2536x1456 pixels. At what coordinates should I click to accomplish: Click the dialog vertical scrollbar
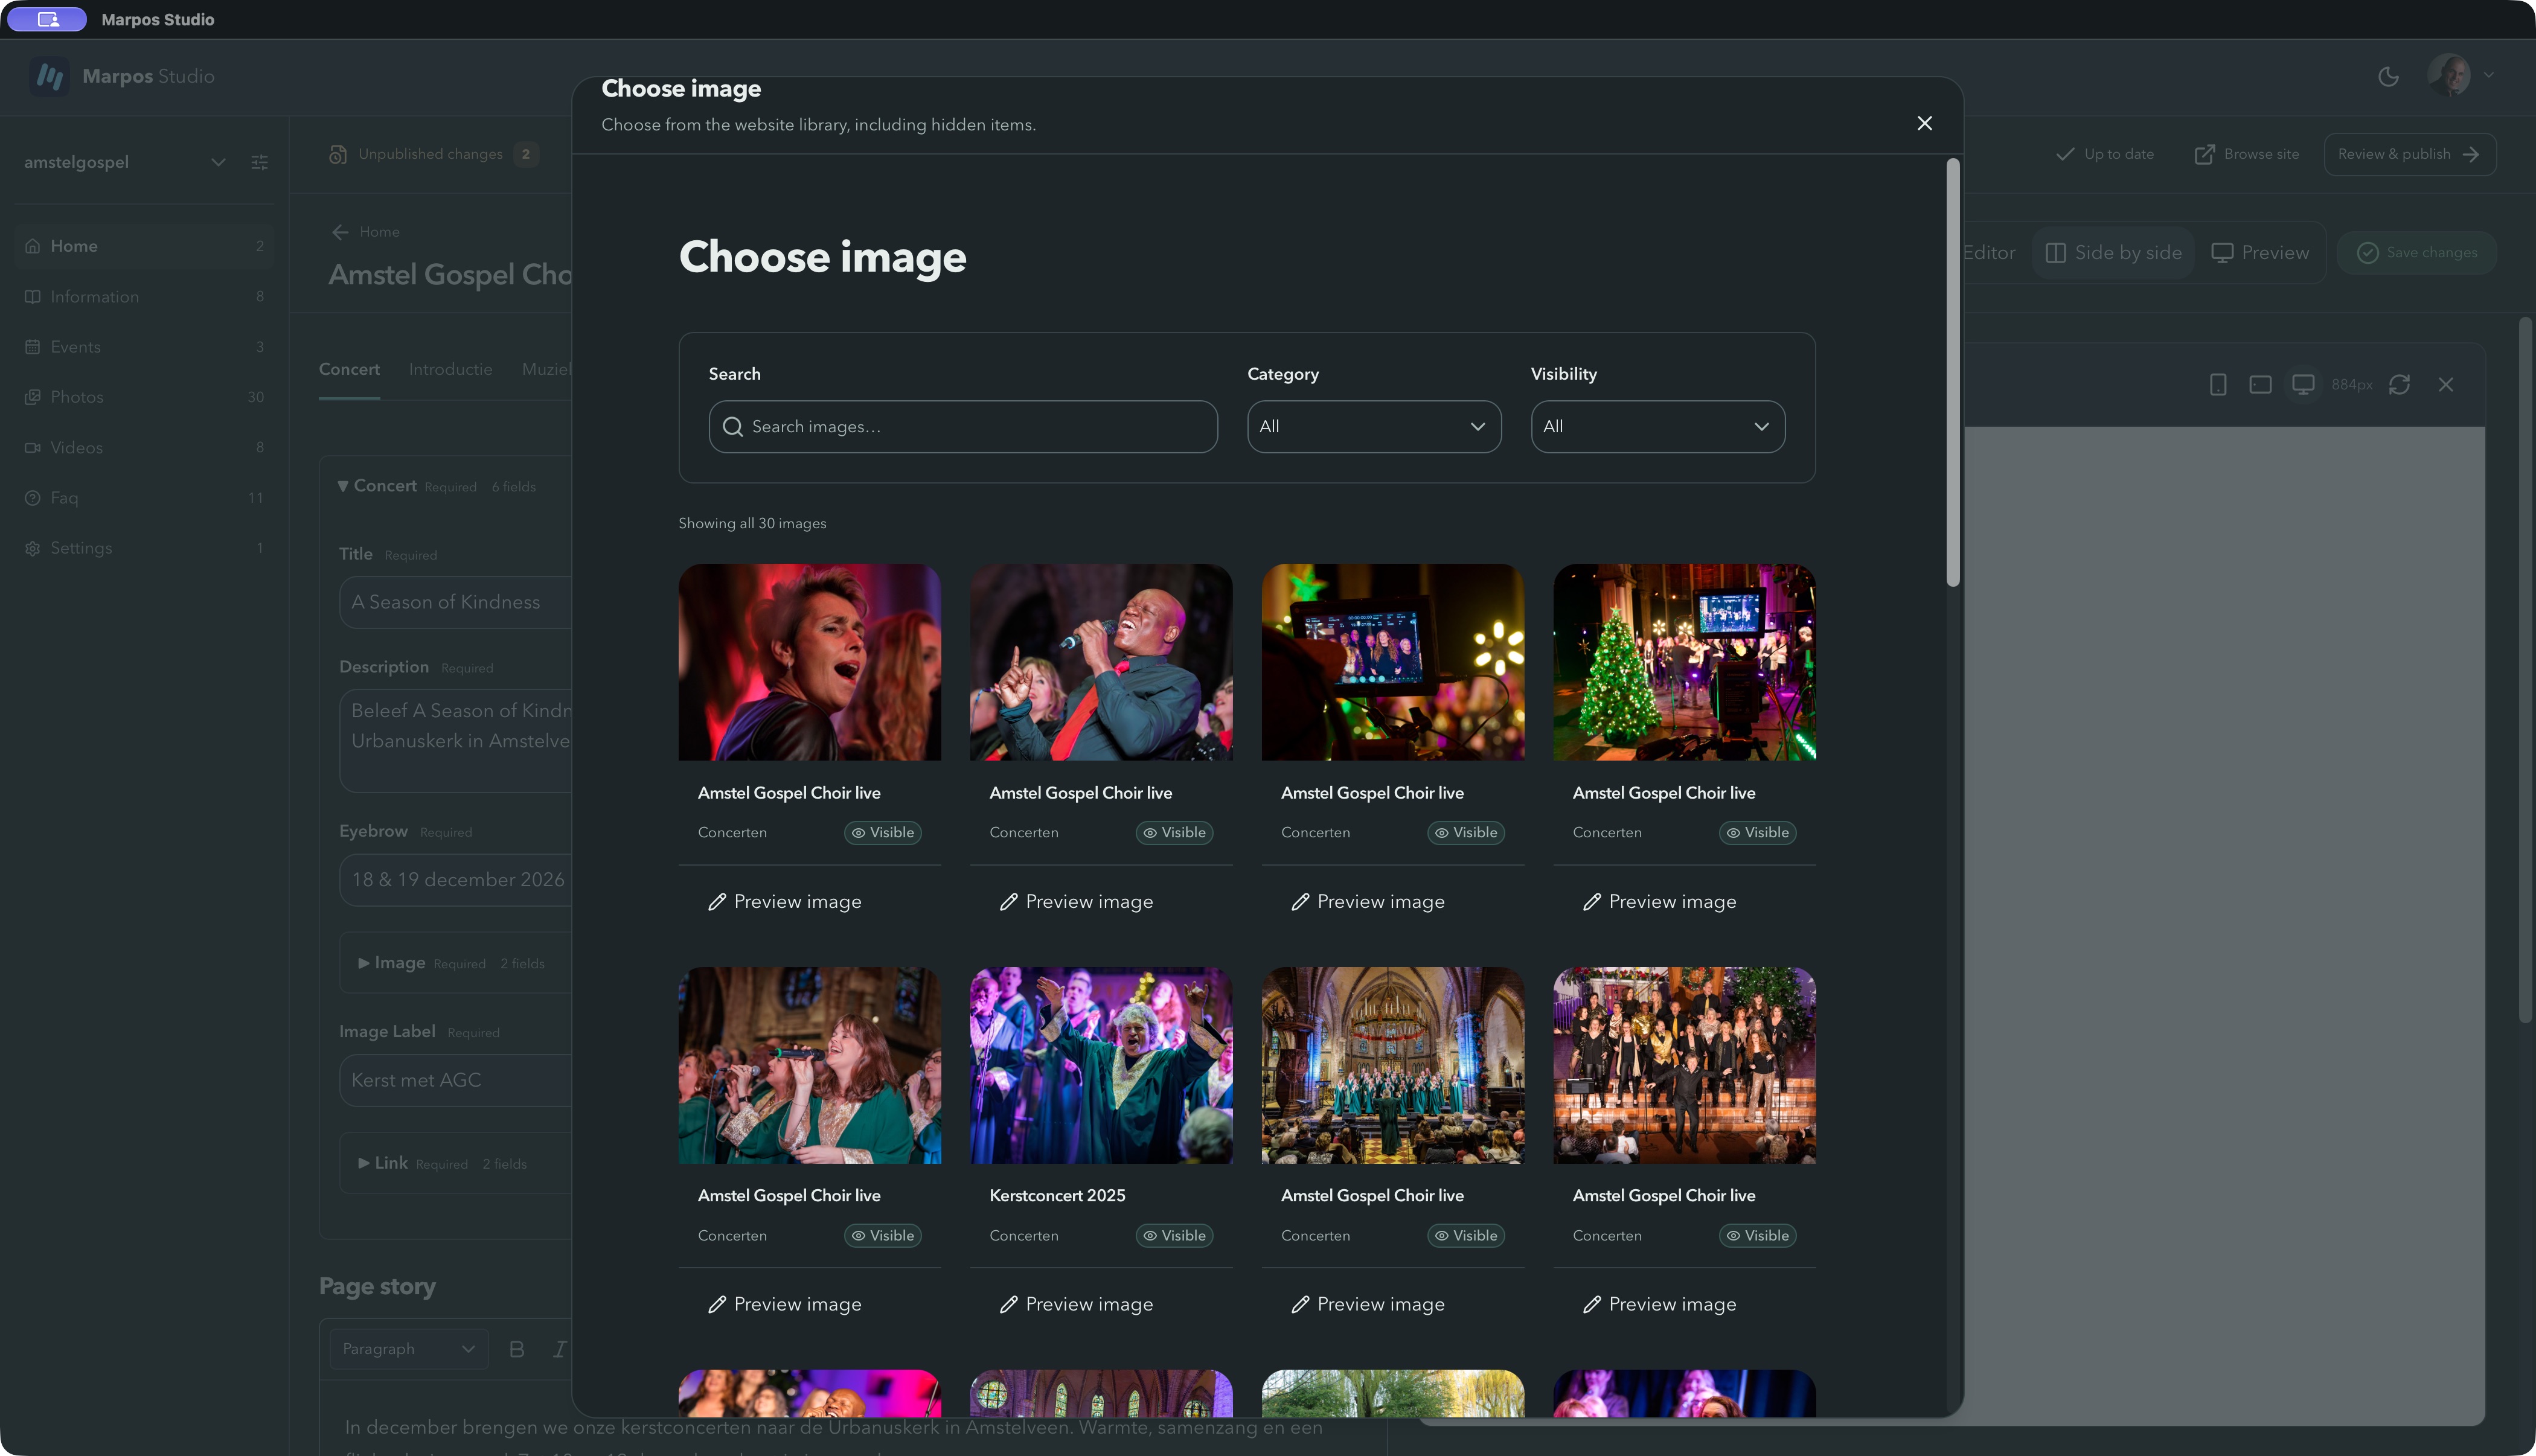(1952, 372)
